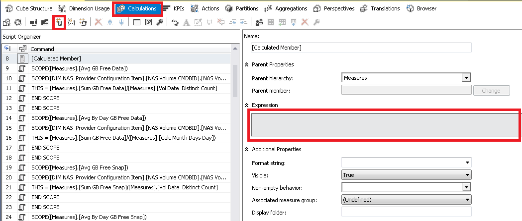
Task: Open the Actions tab
Action: coord(205,8)
